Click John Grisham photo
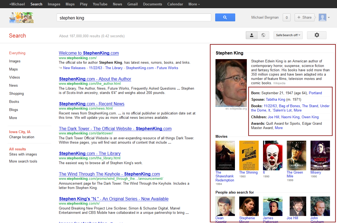Screen dimensions: 337x223 coord(320,206)
